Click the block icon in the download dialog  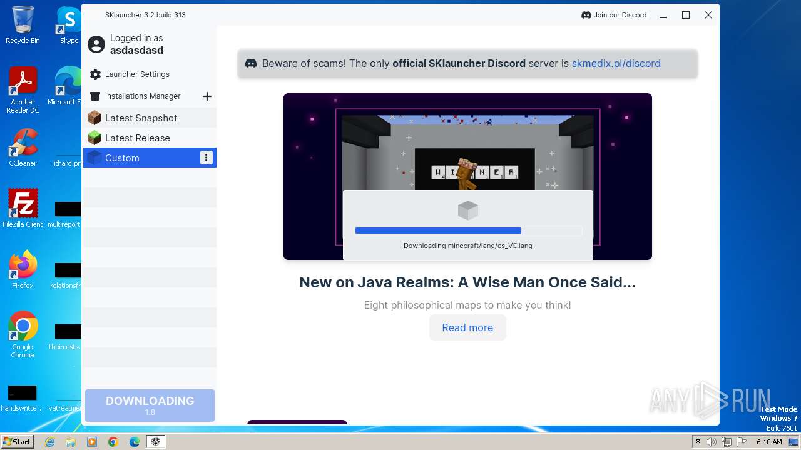(x=468, y=210)
